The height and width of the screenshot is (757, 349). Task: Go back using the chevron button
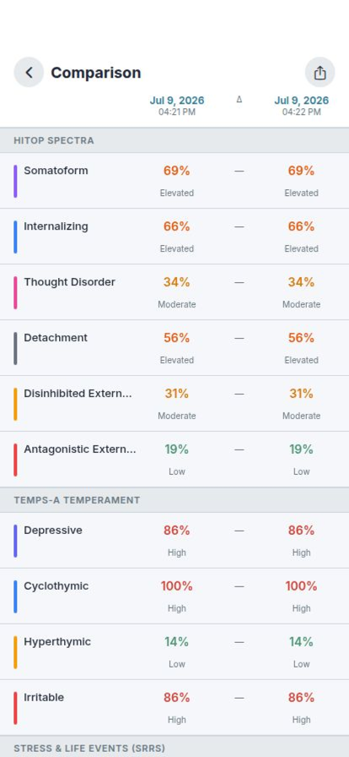(29, 73)
